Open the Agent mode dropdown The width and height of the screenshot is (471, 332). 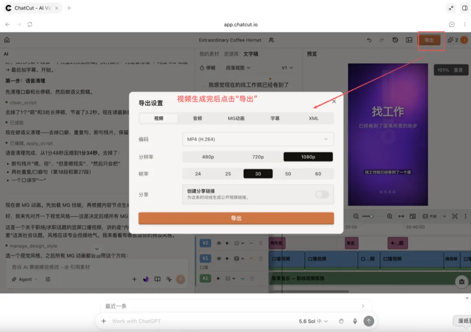pyautogui.click(x=24, y=279)
